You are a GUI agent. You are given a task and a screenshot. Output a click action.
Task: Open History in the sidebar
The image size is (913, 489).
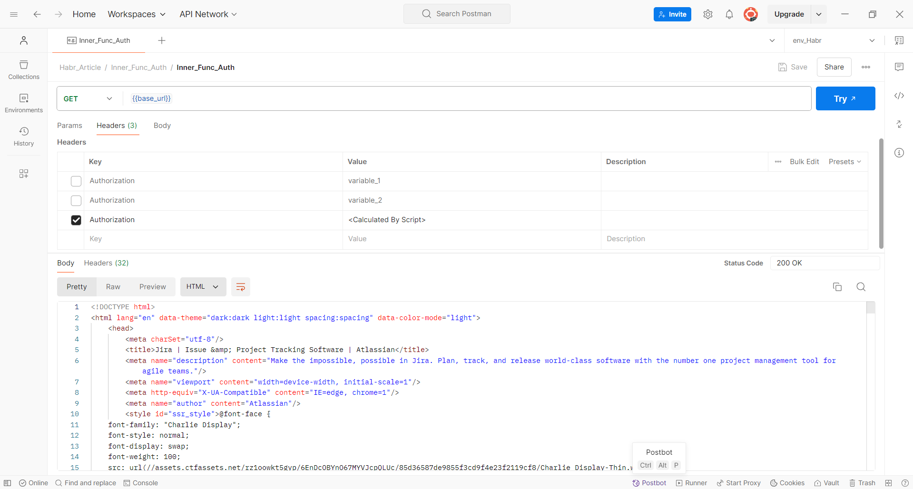24,137
